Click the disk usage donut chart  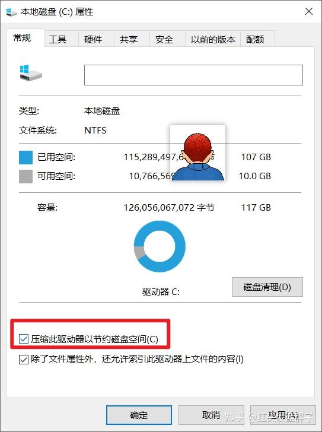(160, 246)
